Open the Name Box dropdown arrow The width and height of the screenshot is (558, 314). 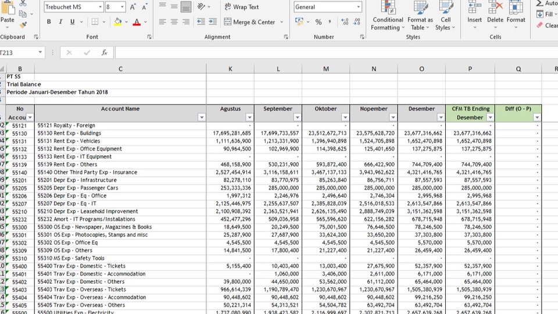(40, 52)
